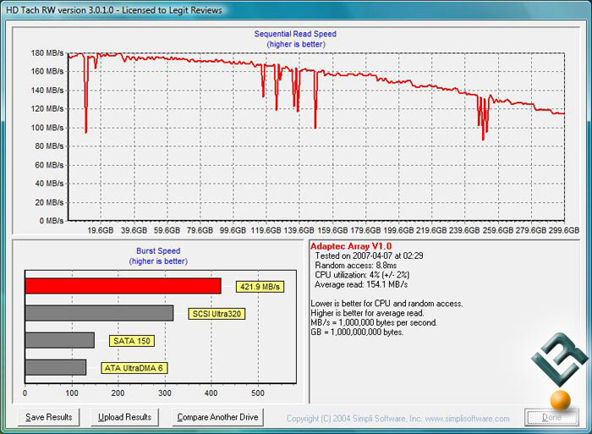Click the 19.6GB axis label
592x434 pixels.
click(101, 230)
